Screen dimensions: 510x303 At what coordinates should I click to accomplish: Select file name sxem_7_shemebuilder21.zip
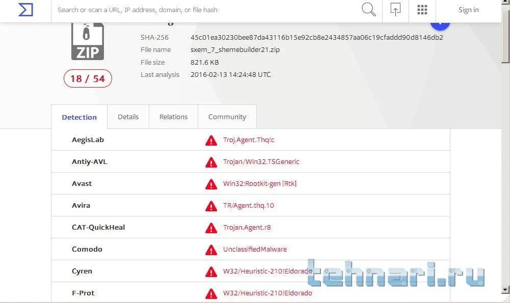[x=235, y=50]
